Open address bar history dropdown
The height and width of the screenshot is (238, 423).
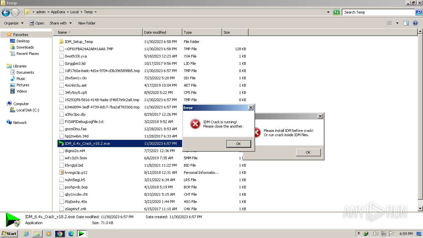328,12
